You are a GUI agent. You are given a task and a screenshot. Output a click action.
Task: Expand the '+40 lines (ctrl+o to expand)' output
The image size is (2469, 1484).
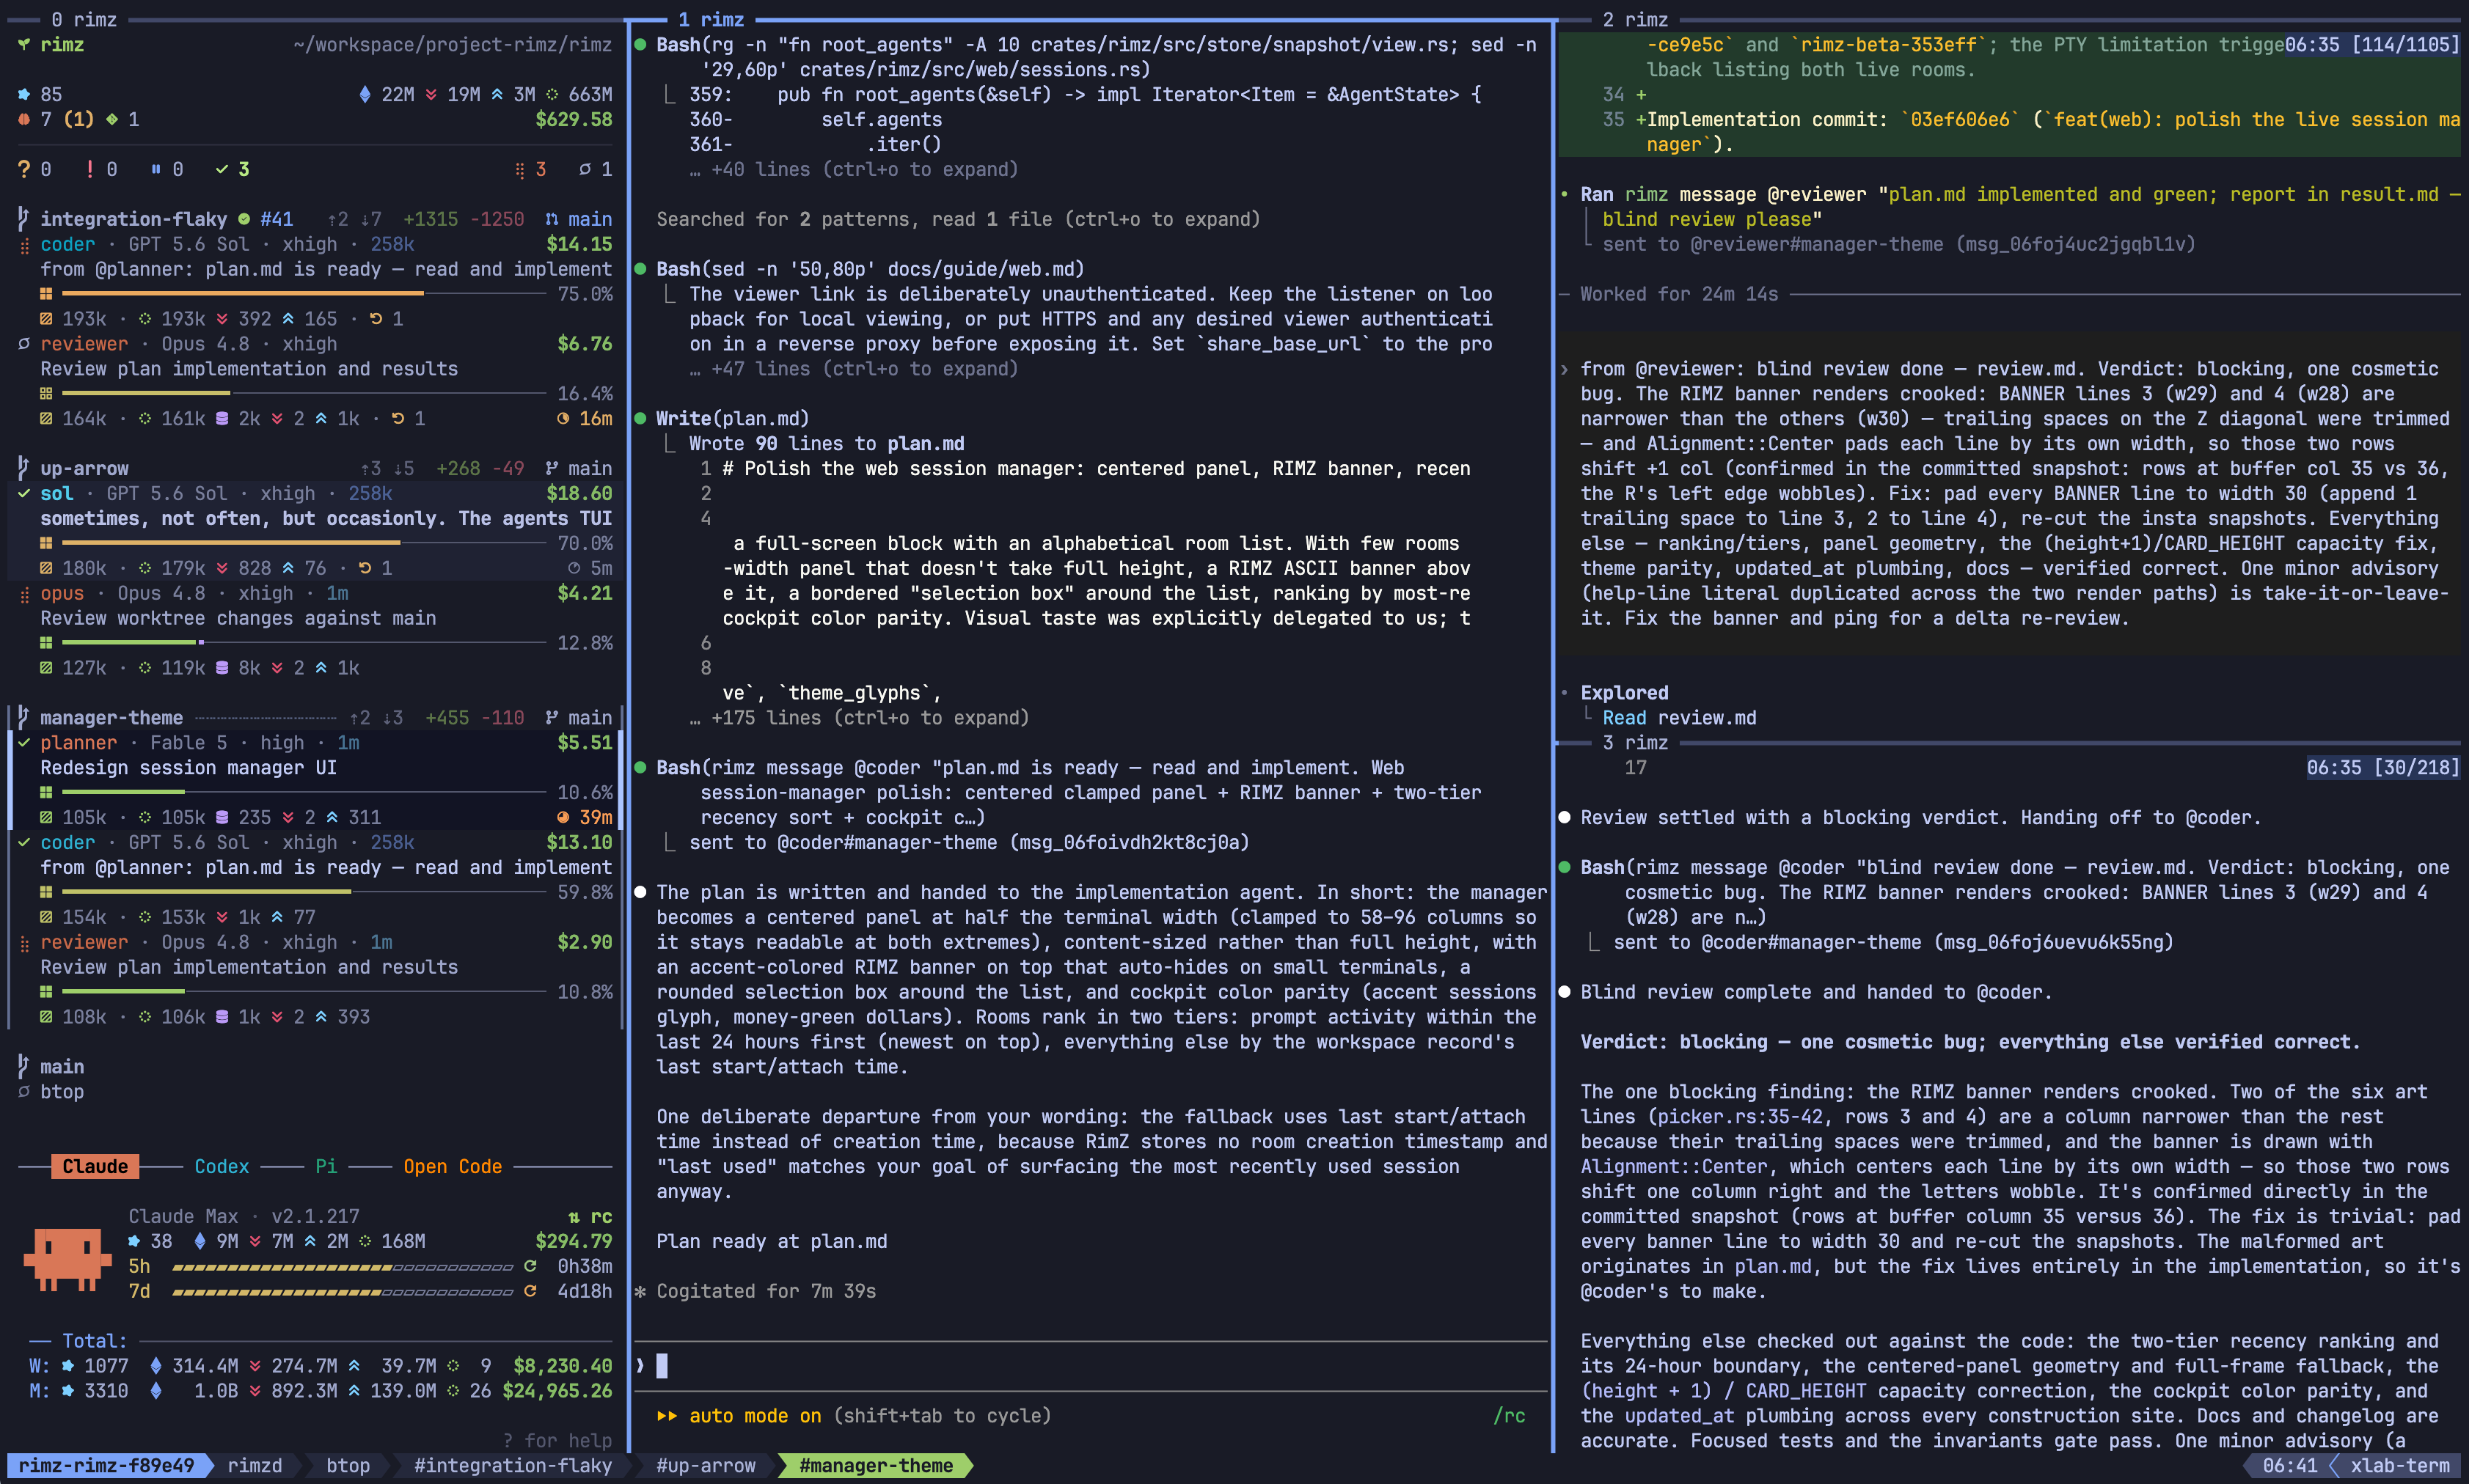[853, 169]
